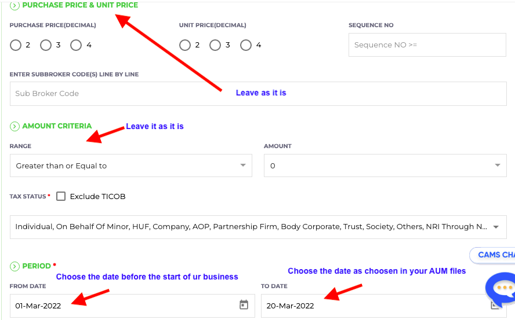
Task: Expand the Amount dropdown showing 0
Action: pos(385,165)
